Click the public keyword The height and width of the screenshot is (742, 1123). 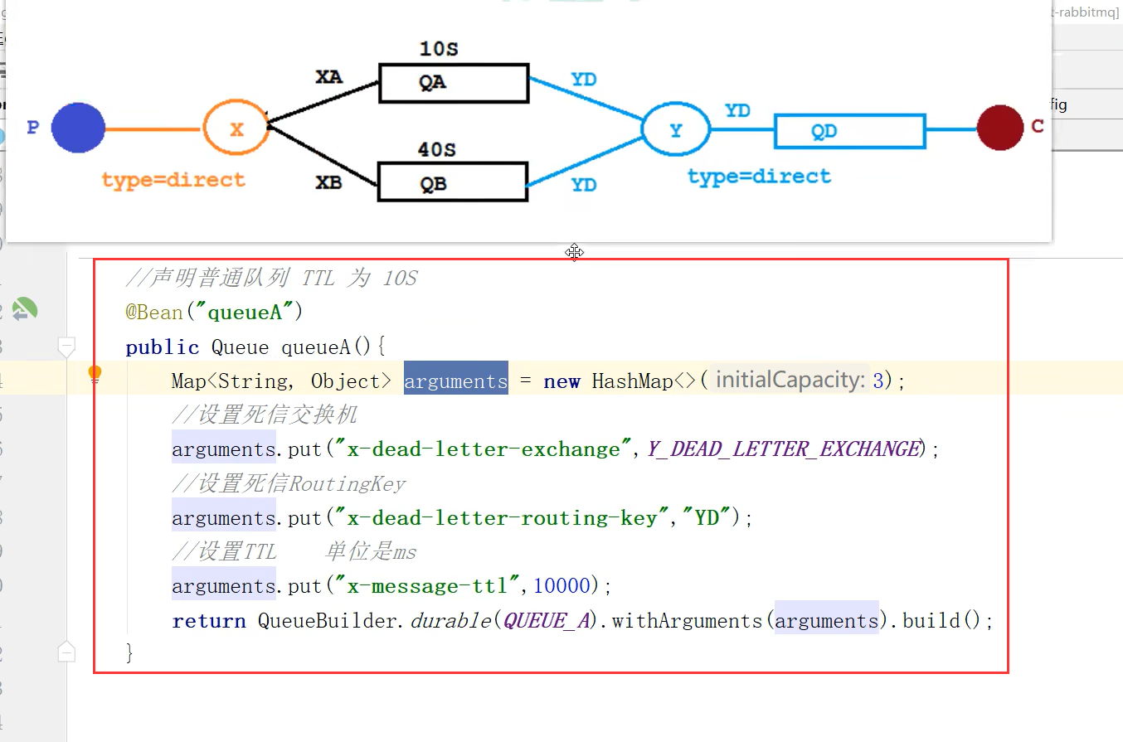pos(162,347)
